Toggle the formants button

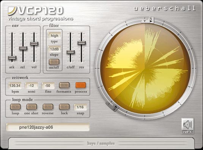click(64, 85)
